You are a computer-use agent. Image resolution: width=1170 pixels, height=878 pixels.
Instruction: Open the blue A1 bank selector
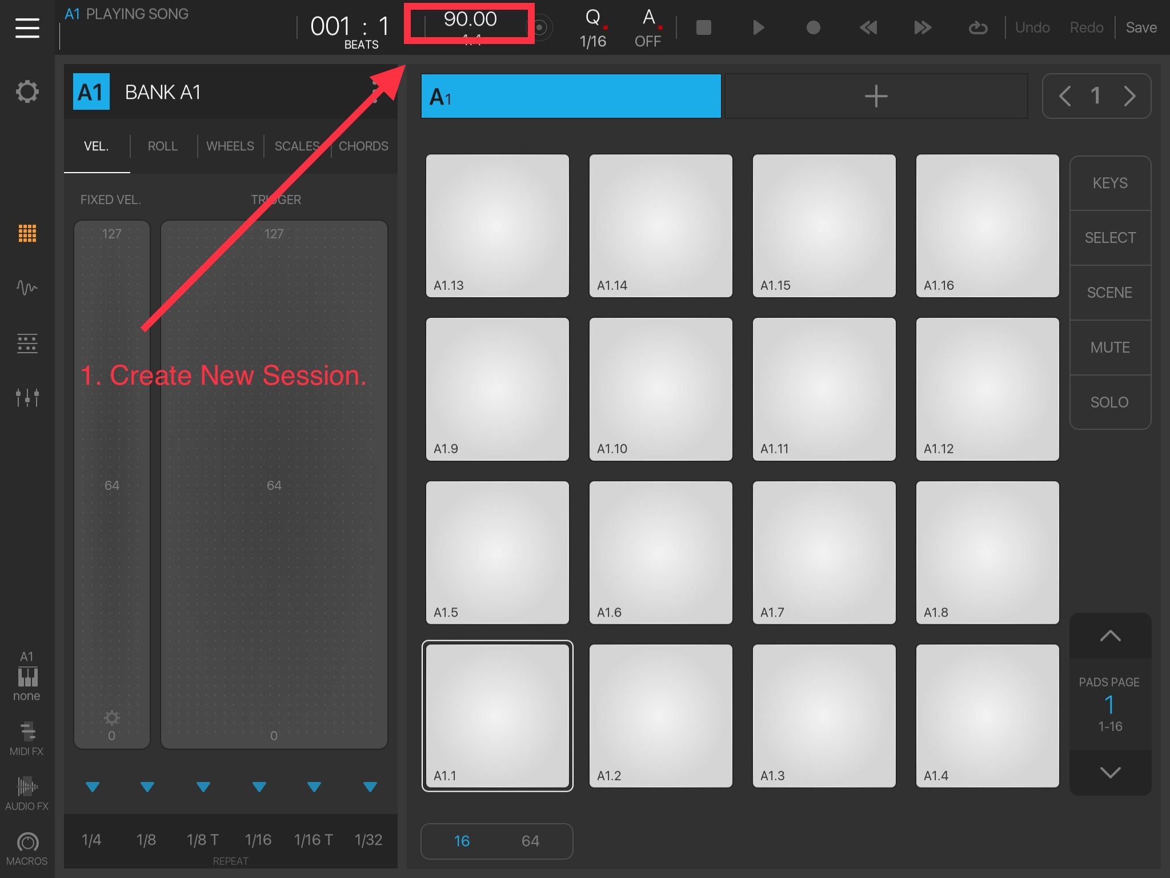click(x=91, y=91)
